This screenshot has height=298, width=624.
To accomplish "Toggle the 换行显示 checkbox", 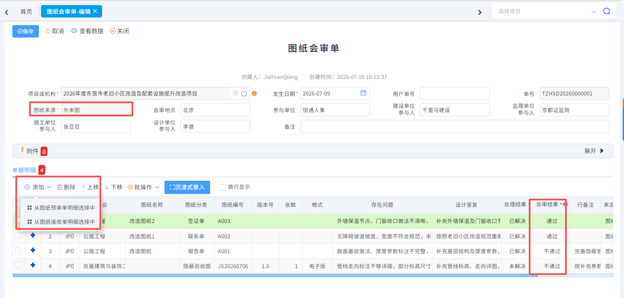I will pos(223,187).
